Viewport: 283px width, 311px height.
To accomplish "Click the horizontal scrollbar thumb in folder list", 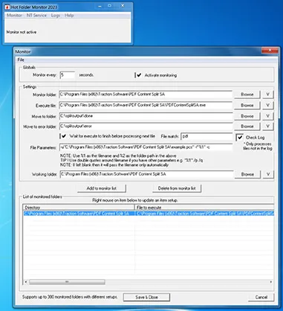I will click(x=67, y=282).
